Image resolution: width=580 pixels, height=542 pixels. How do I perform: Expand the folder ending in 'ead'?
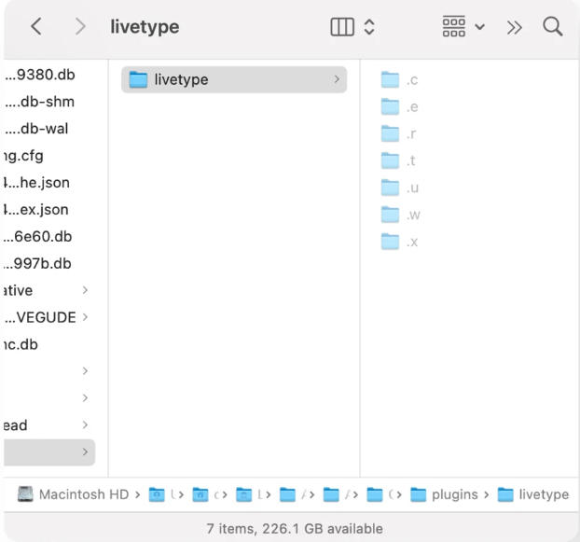[x=85, y=424]
